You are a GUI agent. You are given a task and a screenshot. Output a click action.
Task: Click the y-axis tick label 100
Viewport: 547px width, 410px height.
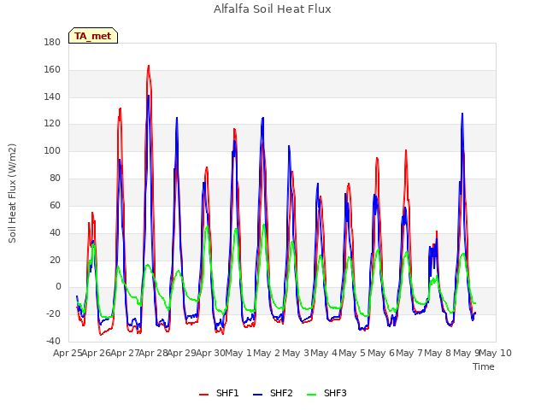point(52,151)
